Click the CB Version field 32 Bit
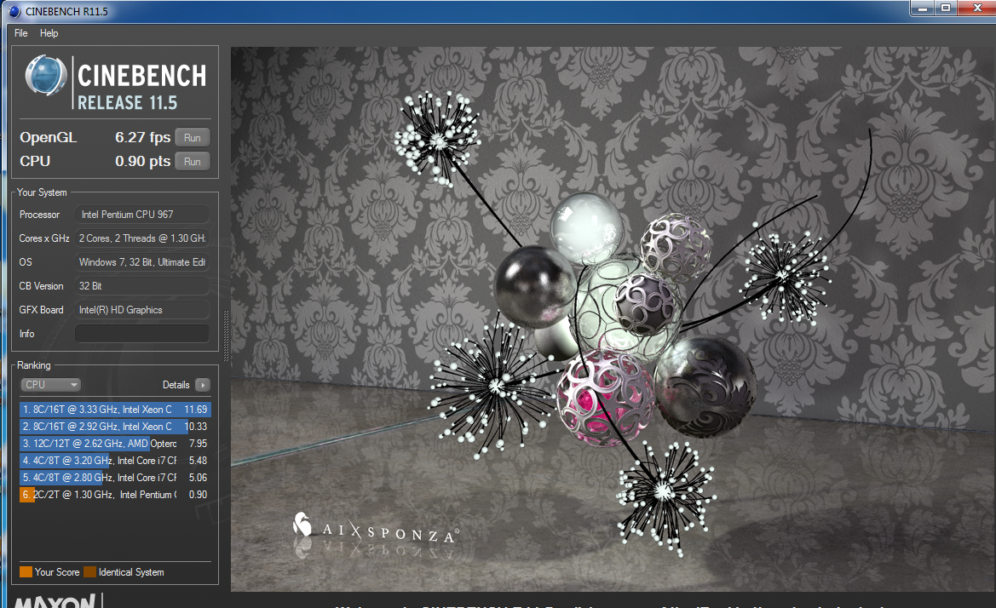The image size is (996, 608). pyautogui.click(x=142, y=285)
